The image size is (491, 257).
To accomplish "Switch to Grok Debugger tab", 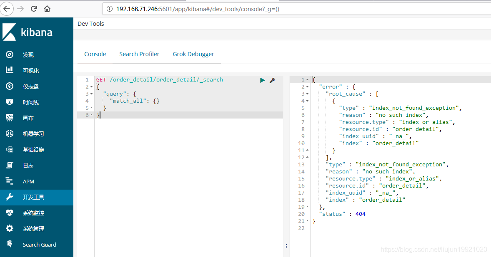I will [193, 54].
